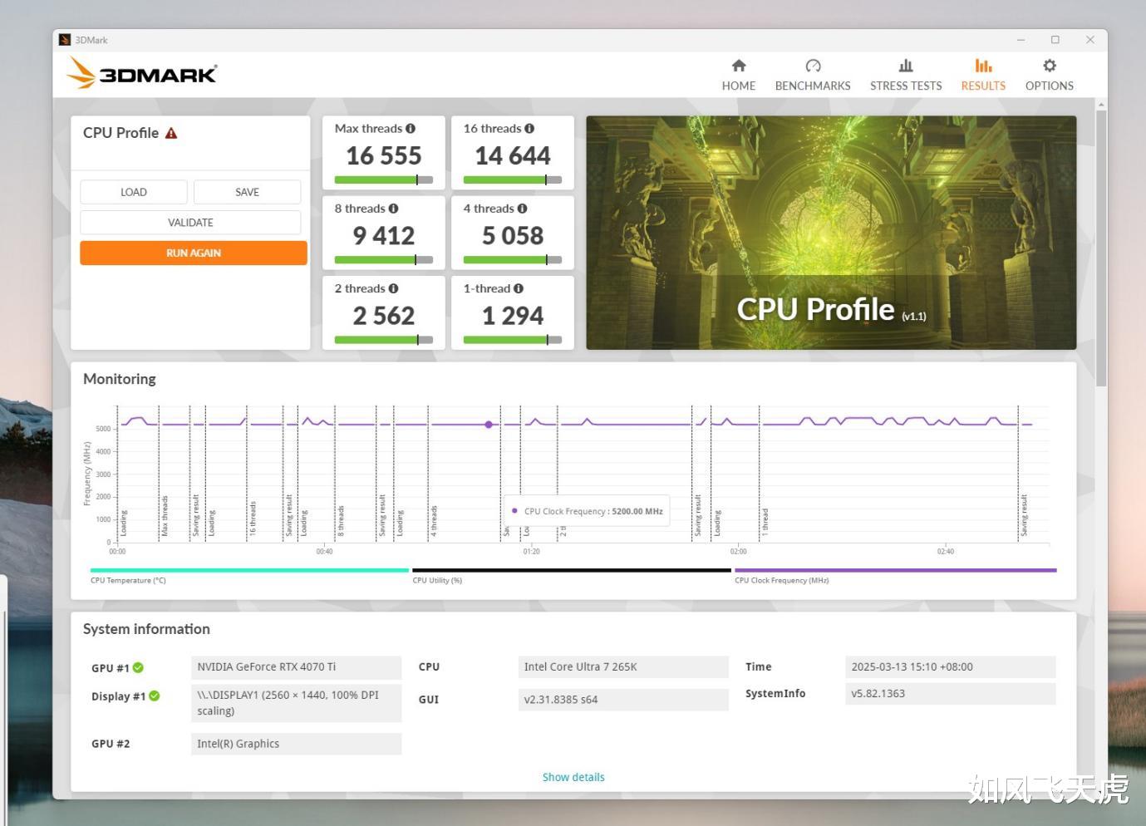Screen dimensions: 1146x826
Task: Click the 8 threads score progress bar
Action: coord(384,259)
